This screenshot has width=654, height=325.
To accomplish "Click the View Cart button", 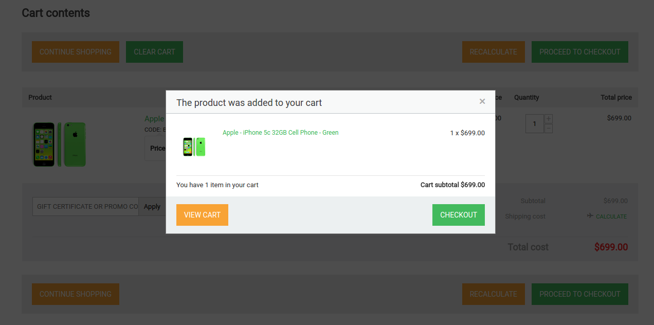I will coord(202,215).
